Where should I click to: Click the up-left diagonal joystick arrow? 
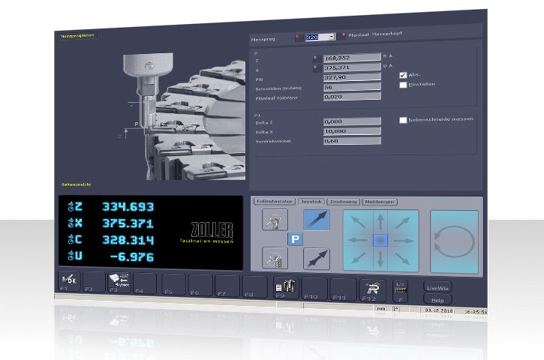(x=359, y=222)
